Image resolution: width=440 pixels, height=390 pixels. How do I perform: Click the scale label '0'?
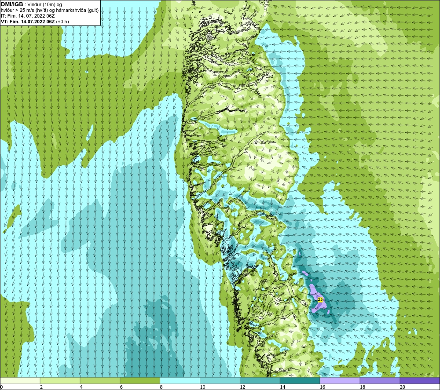[2, 387]
